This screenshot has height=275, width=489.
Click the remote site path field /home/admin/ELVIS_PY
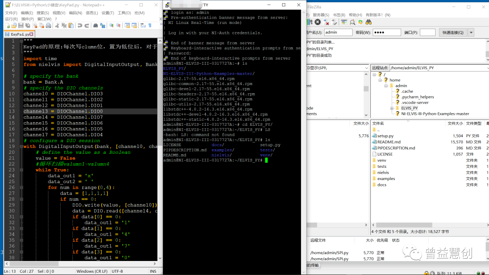coord(438,68)
